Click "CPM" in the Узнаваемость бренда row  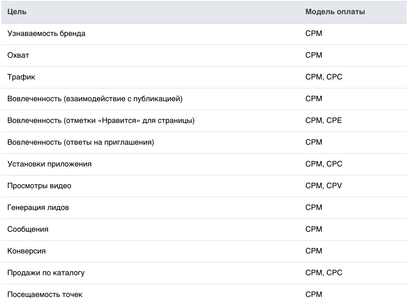[x=314, y=33]
